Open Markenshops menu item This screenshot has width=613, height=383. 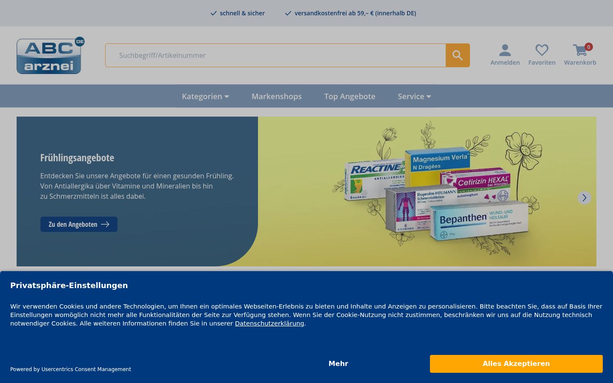pyautogui.click(x=277, y=97)
